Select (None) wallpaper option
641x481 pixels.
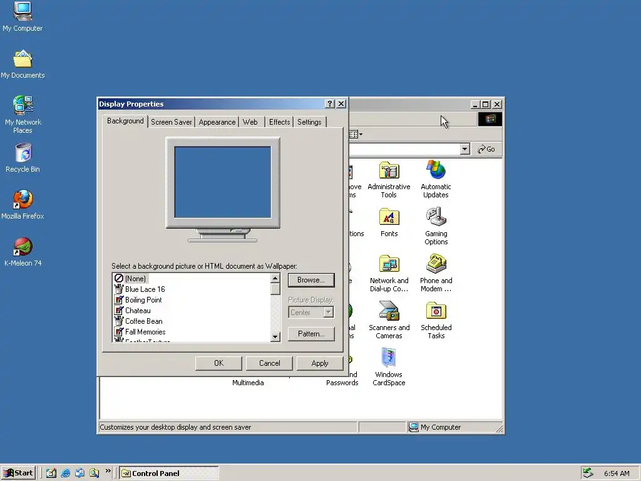[135, 279]
